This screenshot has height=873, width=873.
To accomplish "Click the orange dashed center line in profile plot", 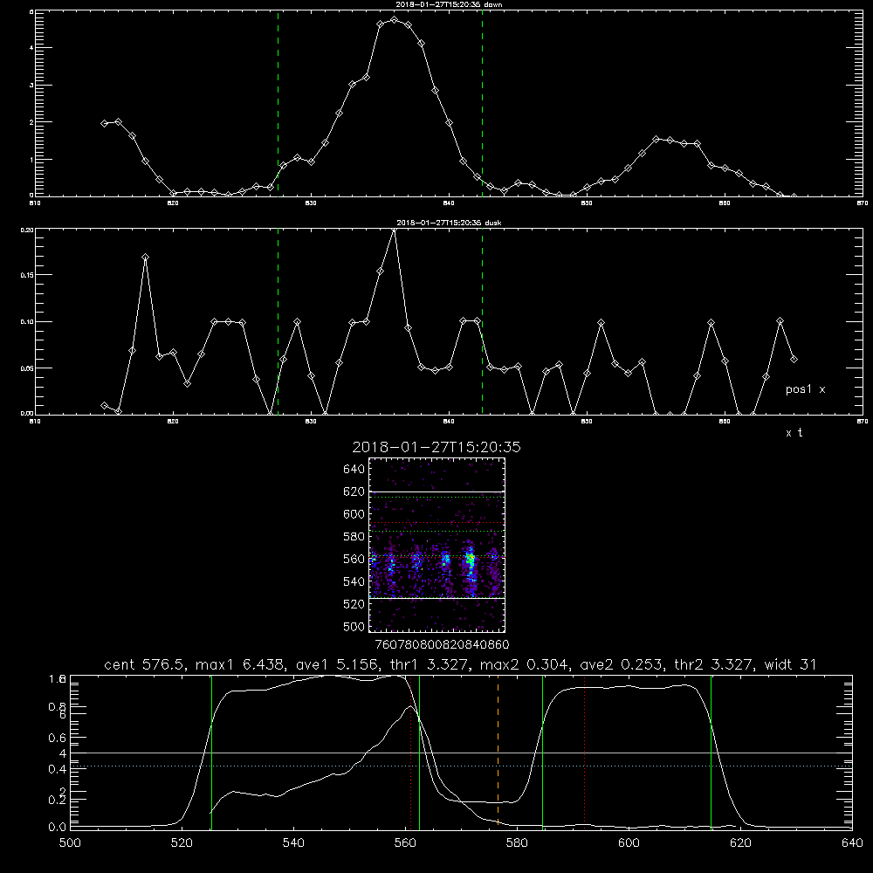I will [498, 752].
